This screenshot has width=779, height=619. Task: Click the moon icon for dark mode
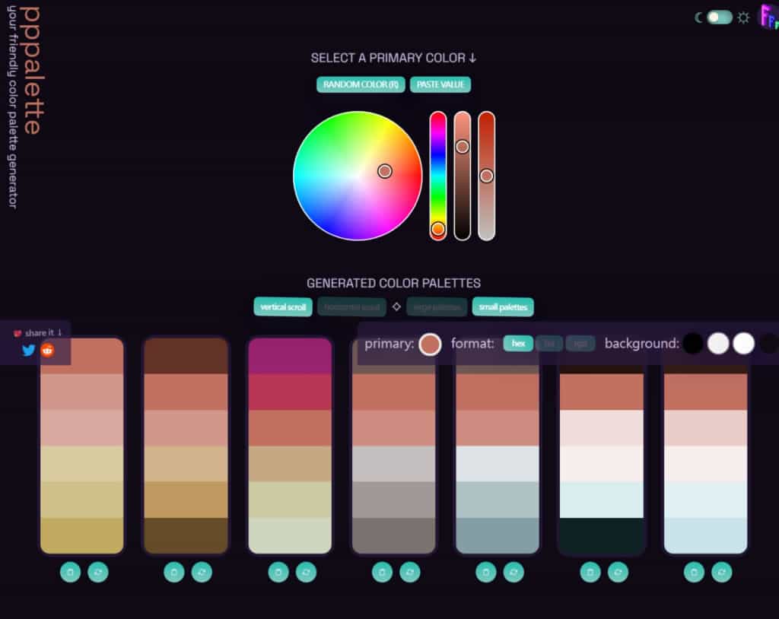coord(698,17)
